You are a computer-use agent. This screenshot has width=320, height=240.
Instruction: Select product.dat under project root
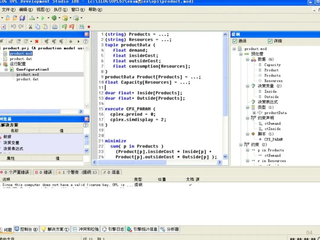pos(21,59)
